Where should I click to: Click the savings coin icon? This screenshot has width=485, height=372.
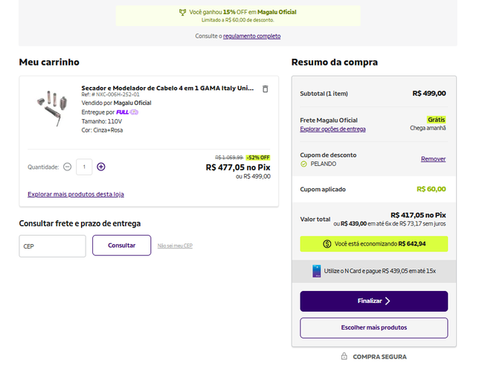327,244
